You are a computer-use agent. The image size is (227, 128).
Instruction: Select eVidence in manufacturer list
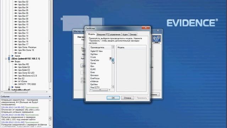(x=94, y=81)
